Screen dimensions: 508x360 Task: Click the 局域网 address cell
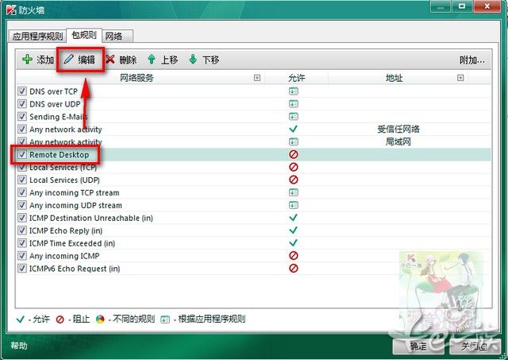398,141
